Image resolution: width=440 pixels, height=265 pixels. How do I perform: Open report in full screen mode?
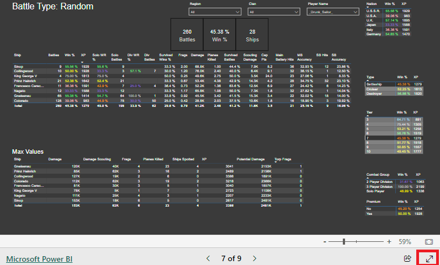point(428,258)
